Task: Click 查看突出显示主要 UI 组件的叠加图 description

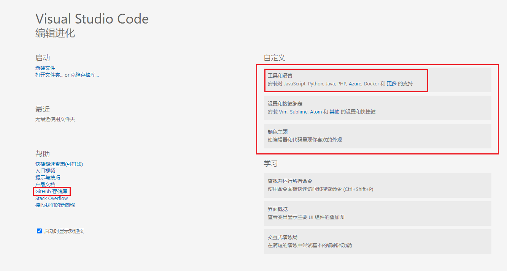Action: click(306, 217)
